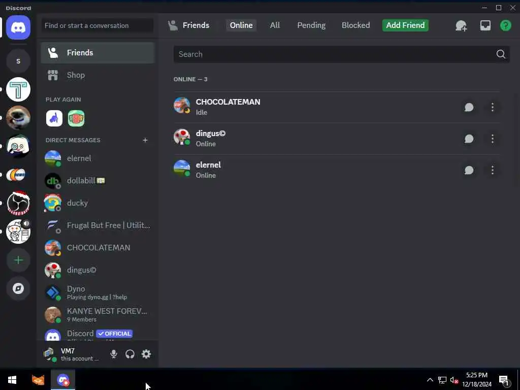This screenshot has width=520, height=390.
Task: Click Discord taskbar icon
Action: click(62, 380)
